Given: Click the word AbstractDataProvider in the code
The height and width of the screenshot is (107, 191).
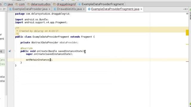Looking at the screenshot, I should coord(45,43).
